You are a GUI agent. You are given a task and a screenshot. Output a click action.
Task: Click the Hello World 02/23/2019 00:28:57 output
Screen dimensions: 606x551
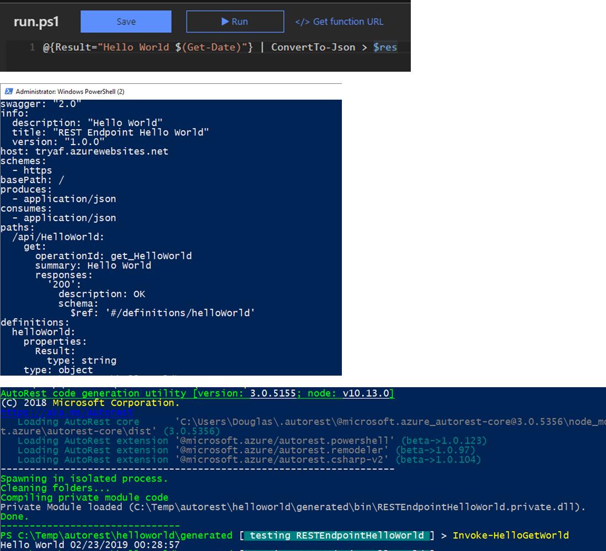point(90,545)
